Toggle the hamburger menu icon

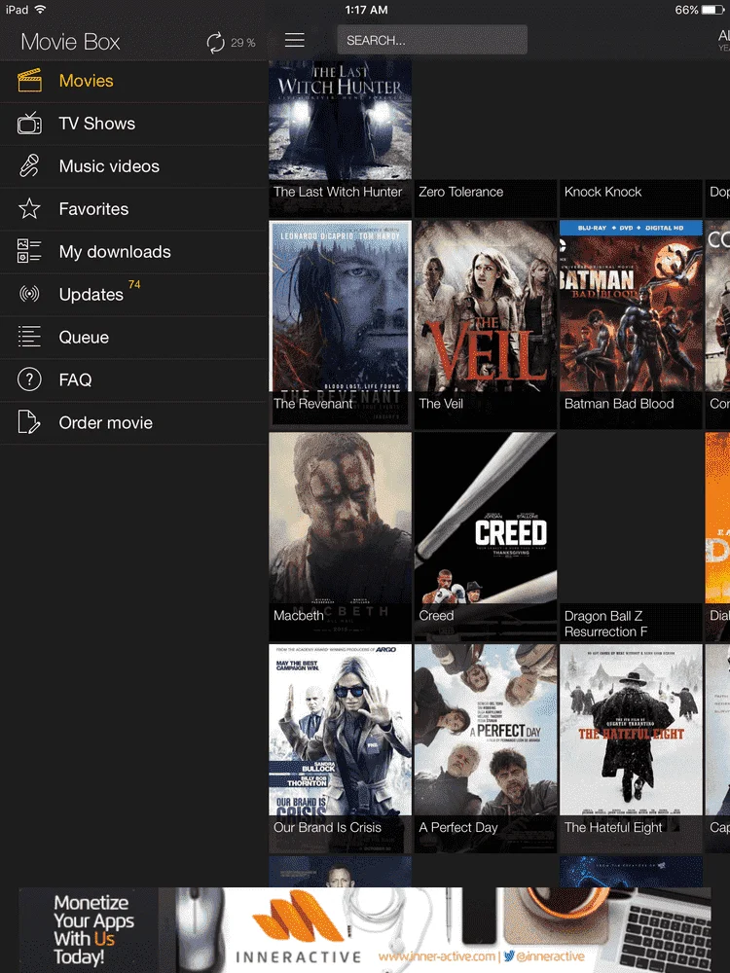point(295,40)
